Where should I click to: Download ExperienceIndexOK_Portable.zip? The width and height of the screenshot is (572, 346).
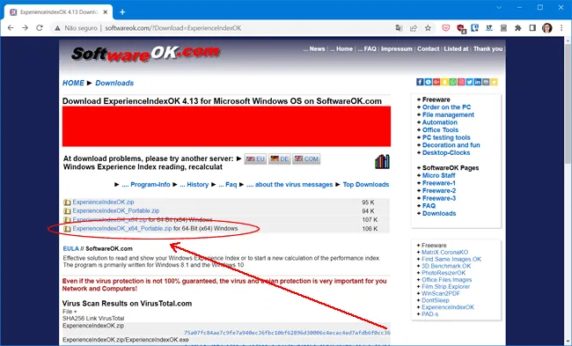[x=115, y=211]
